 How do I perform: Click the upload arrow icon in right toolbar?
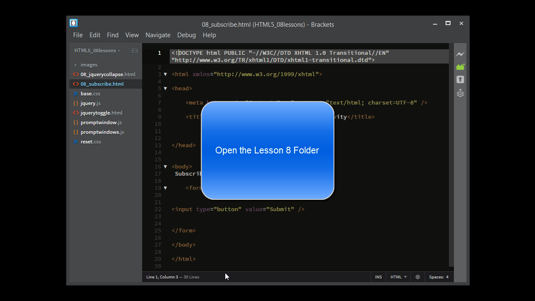(x=460, y=79)
